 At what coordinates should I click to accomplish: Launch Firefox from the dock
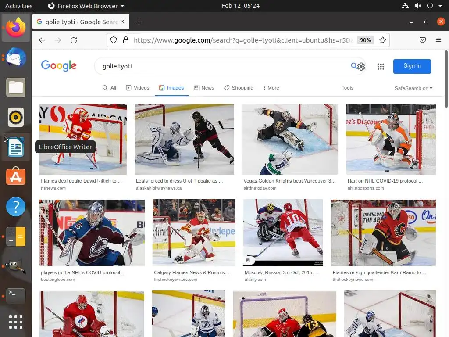pyautogui.click(x=16, y=28)
